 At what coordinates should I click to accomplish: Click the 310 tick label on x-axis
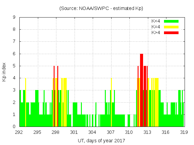coord(129,132)
